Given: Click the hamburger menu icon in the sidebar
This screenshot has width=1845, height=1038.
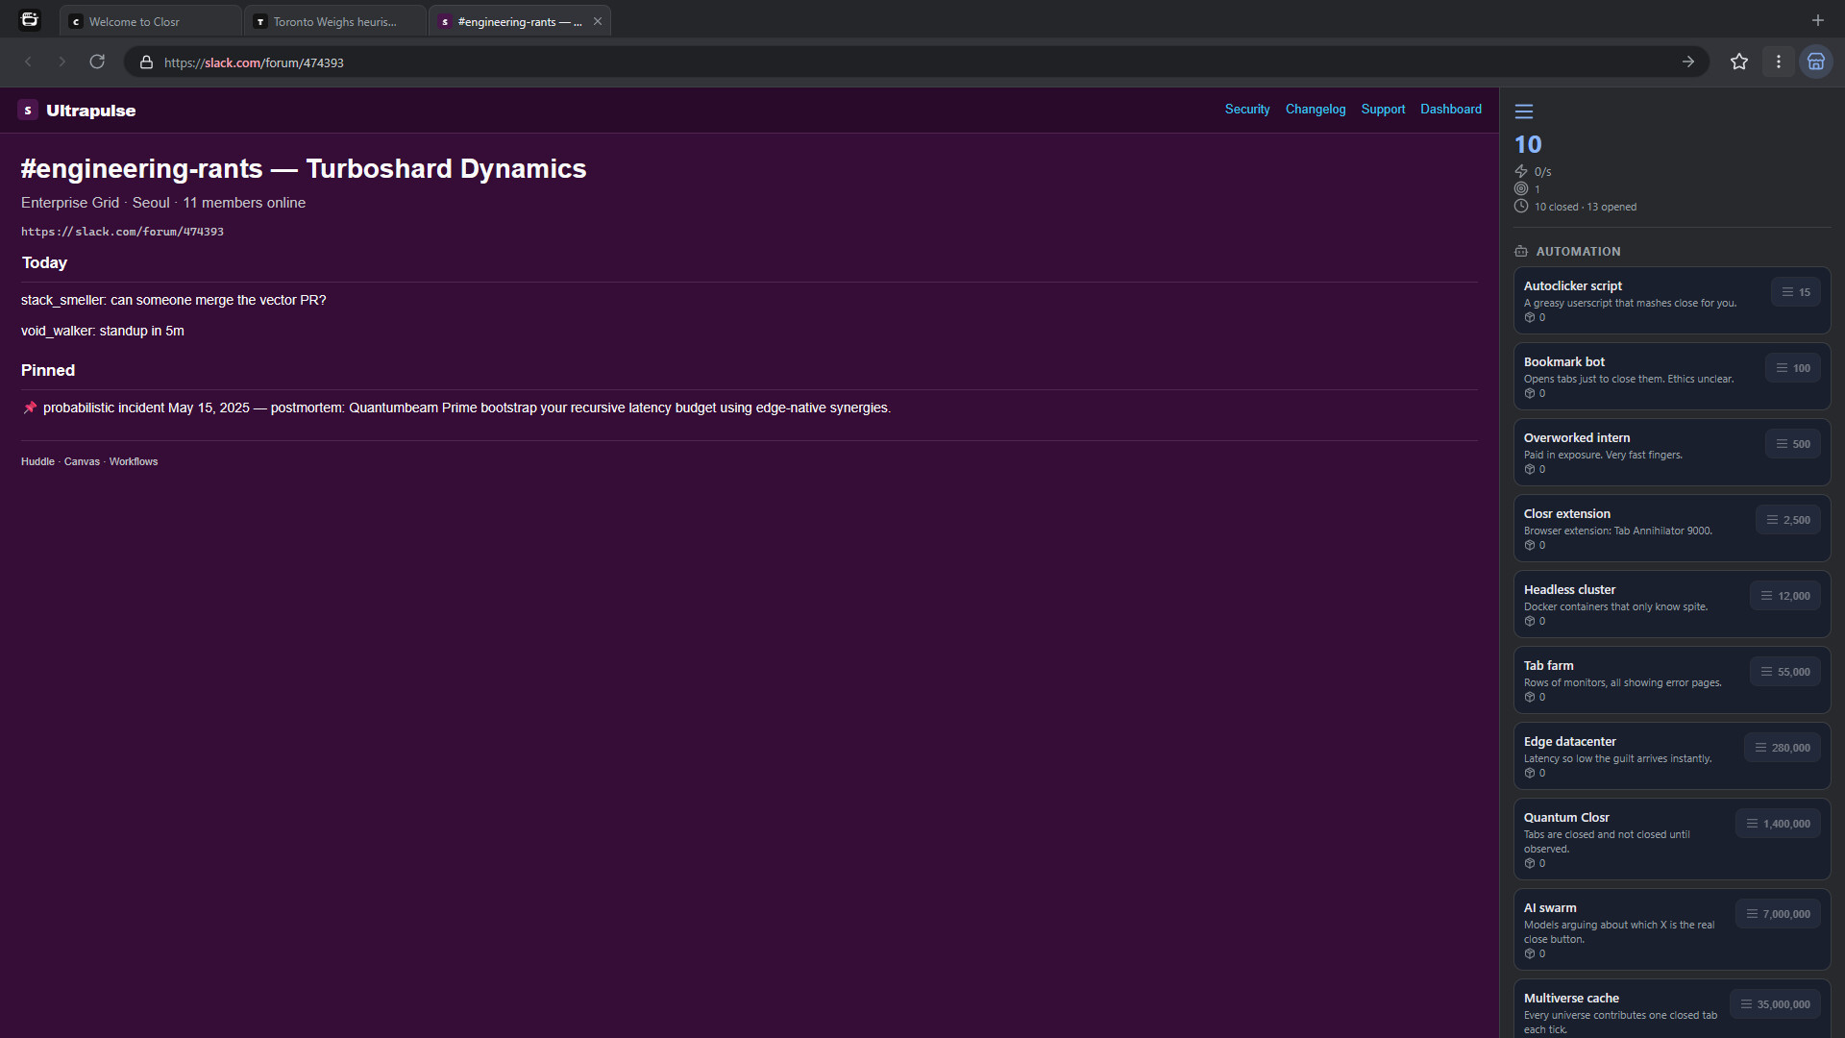Looking at the screenshot, I should (x=1524, y=111).
